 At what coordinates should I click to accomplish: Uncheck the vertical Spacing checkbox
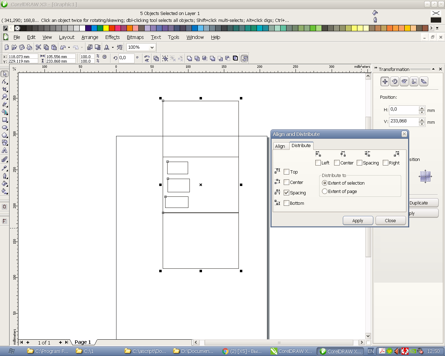[x=286, y=193]
